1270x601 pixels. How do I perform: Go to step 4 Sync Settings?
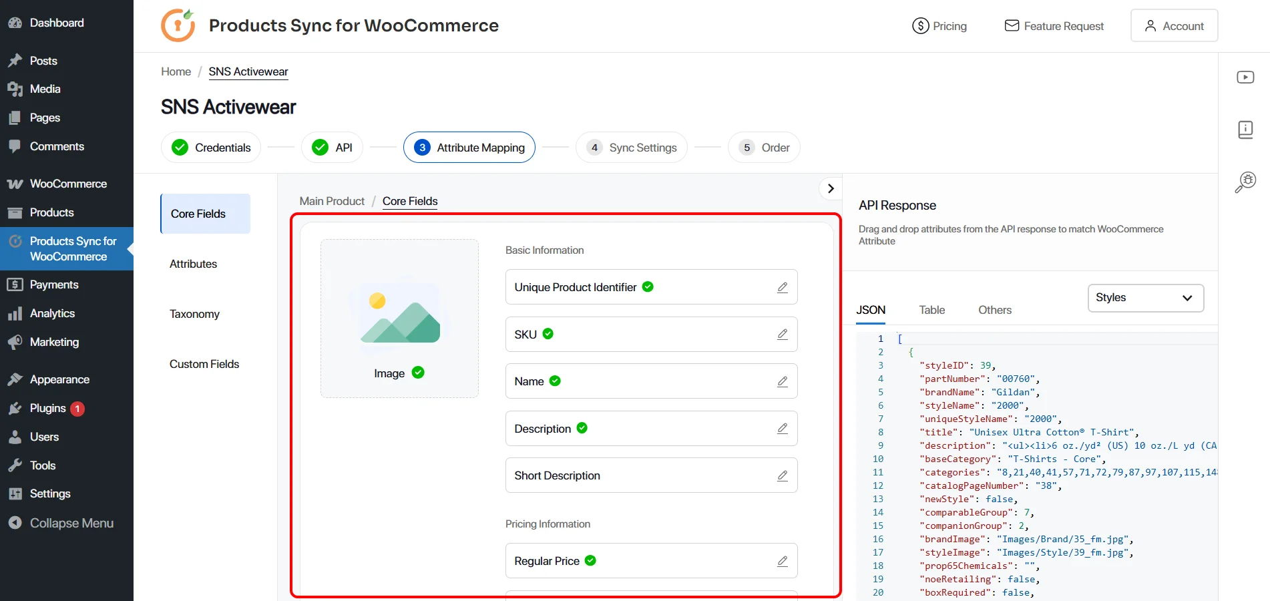pos(632,147)
